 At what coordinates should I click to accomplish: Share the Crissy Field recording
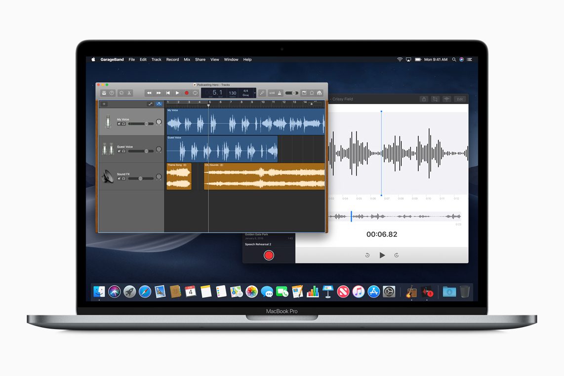424,99
